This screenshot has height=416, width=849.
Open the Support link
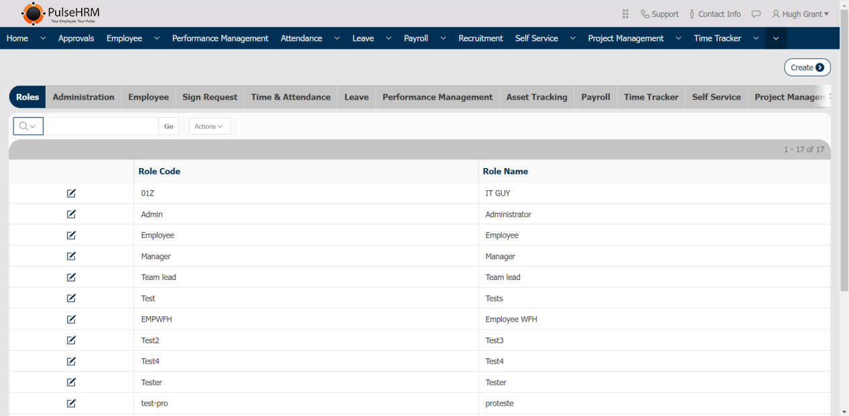[659, 14]
